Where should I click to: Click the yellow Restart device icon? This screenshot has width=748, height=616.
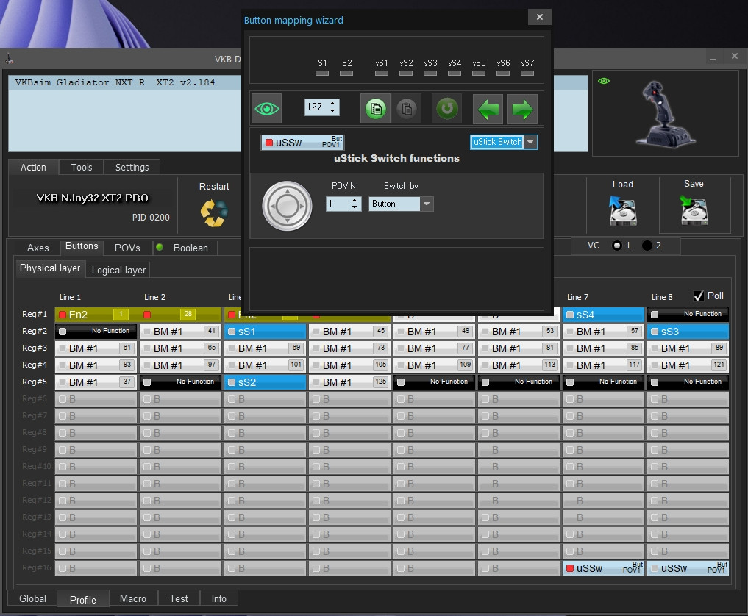(213, 212)
